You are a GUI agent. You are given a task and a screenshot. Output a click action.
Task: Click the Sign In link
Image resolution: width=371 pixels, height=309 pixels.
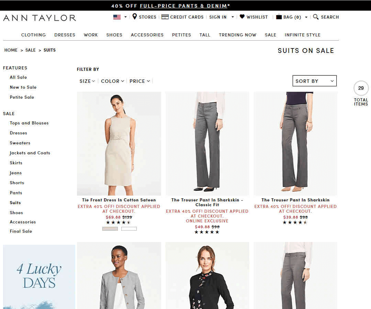click(x=218, y=17)
